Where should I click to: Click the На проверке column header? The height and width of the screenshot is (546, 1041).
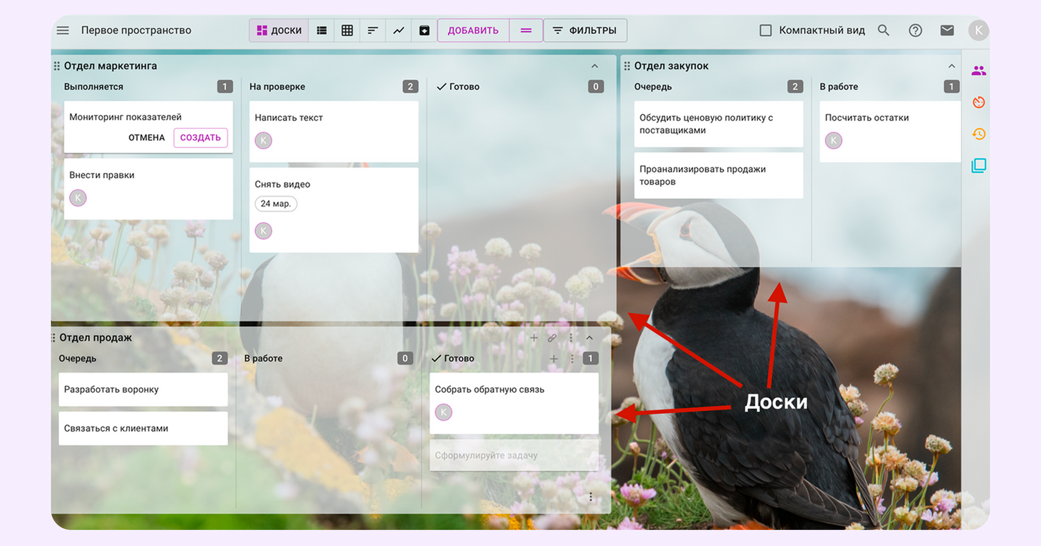pos(277,87)
